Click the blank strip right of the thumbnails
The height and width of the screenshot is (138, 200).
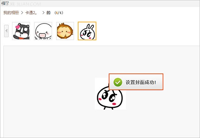click(148, 31)
